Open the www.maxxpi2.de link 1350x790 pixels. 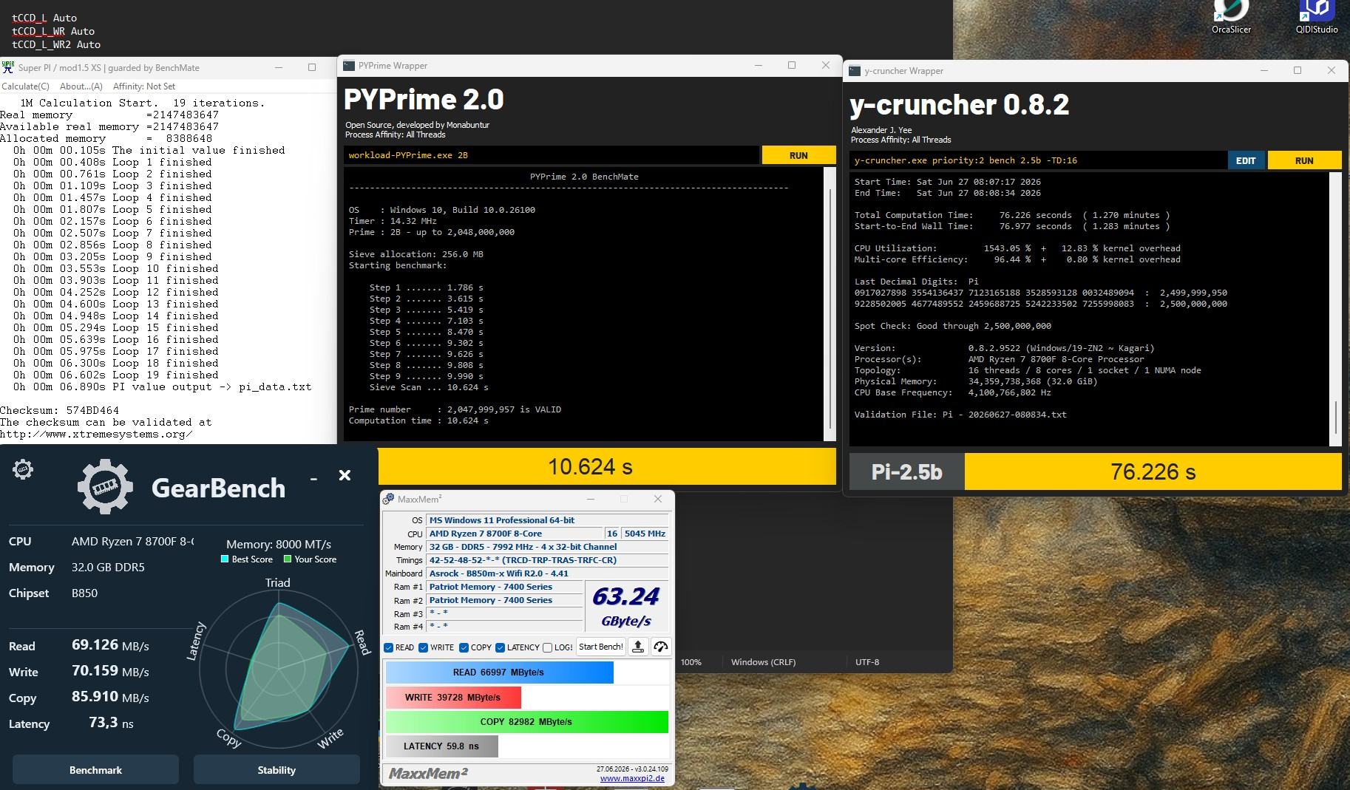click(632, 778)
